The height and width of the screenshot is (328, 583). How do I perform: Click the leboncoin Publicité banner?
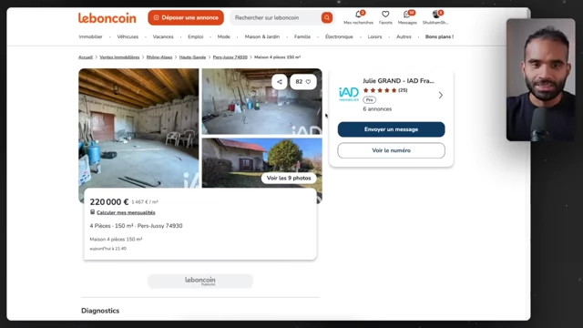[200, 281]
